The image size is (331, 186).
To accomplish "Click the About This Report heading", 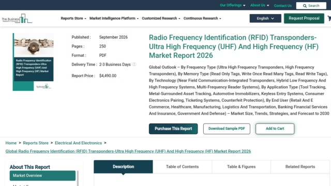I will (30, 167).
